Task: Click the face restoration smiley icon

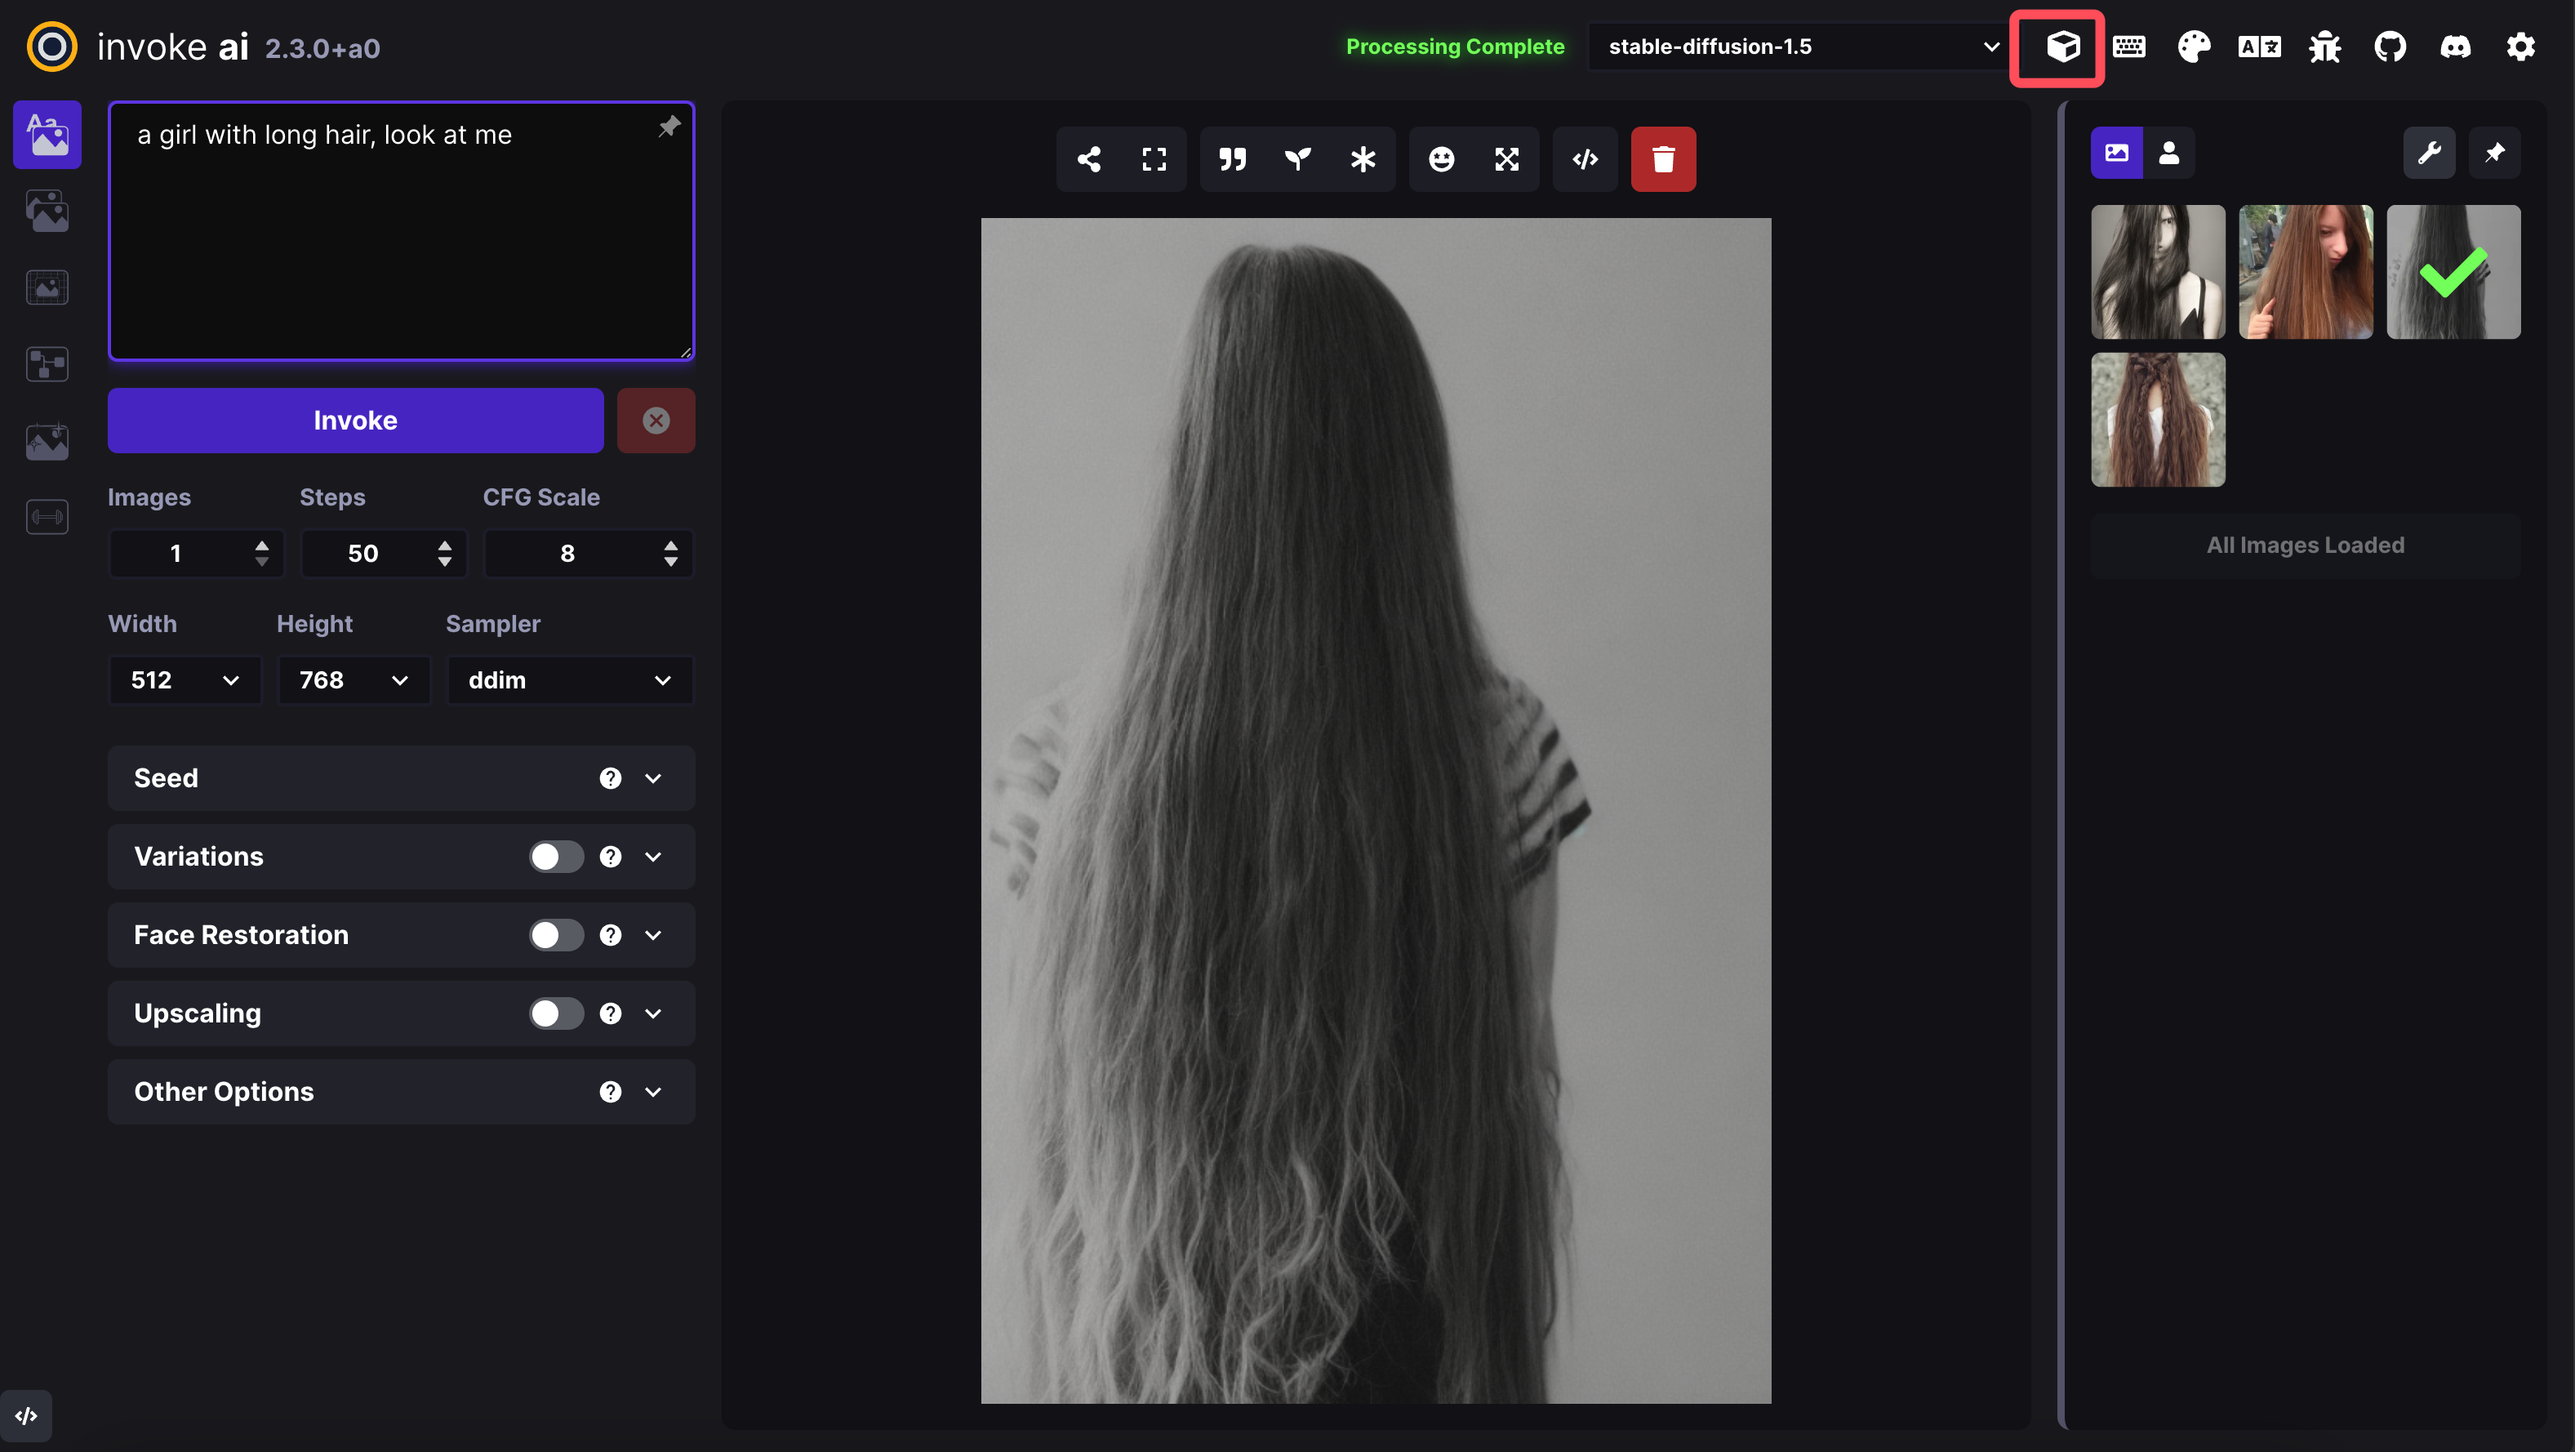Action: coord(1440,159)
